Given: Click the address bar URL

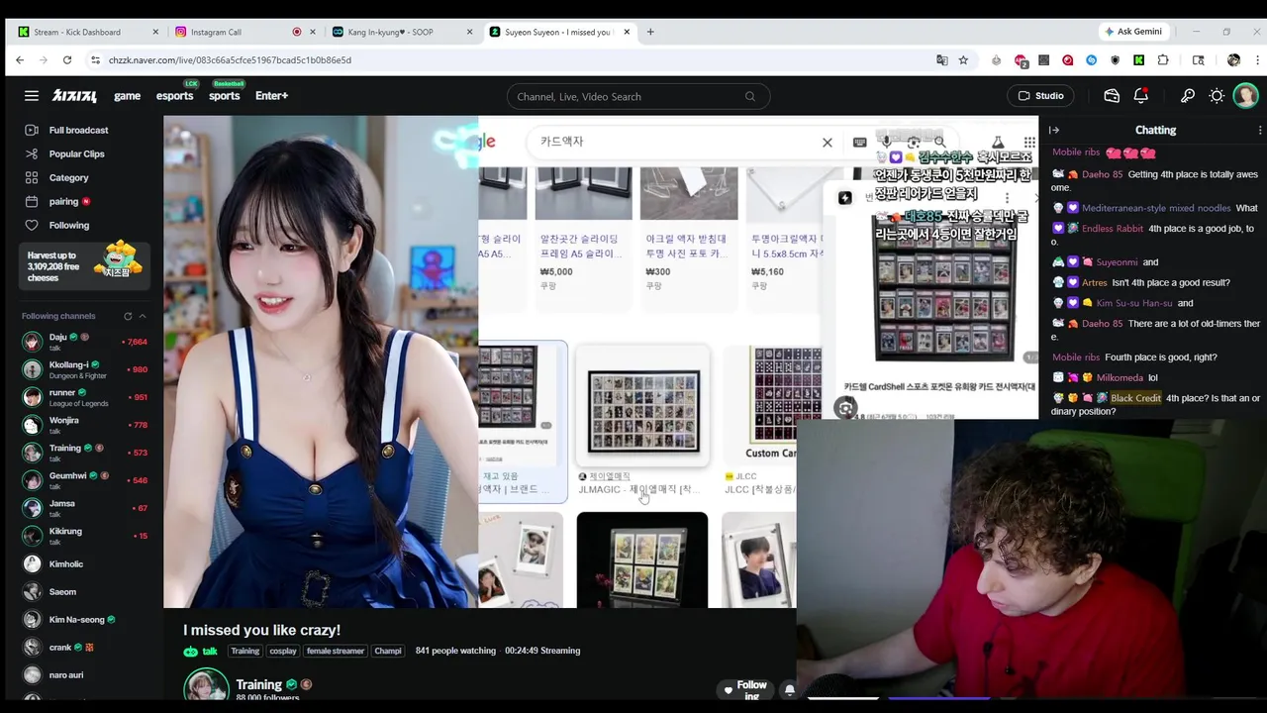Looking at the screenshot, I should pyautogui.click(x=230, y=60).
